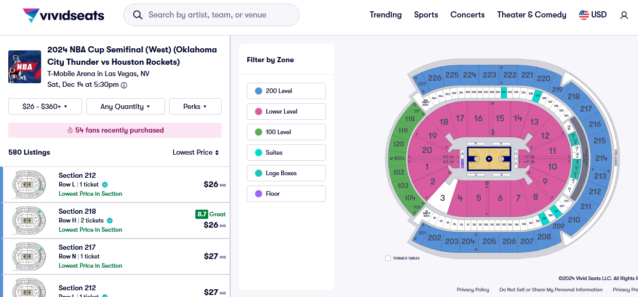
Task: Open the Lowest Price sort dropdown
Action: click(x=196, y=152)
